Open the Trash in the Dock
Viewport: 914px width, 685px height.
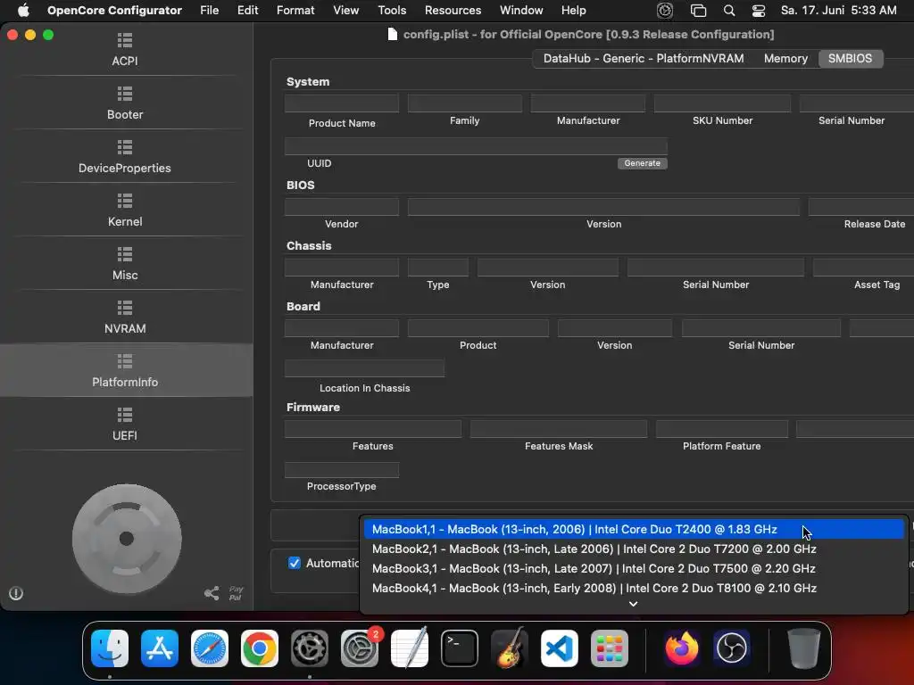804,648
